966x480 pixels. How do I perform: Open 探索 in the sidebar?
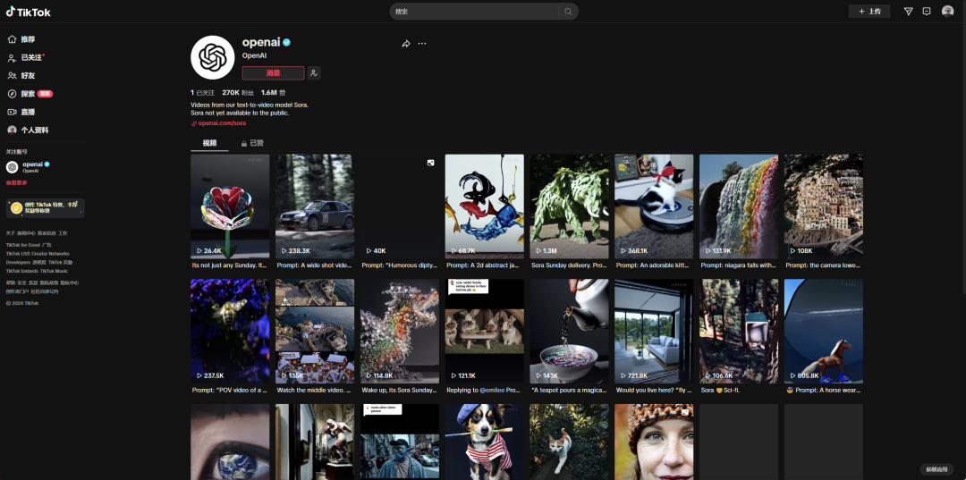tap(30, 94)
